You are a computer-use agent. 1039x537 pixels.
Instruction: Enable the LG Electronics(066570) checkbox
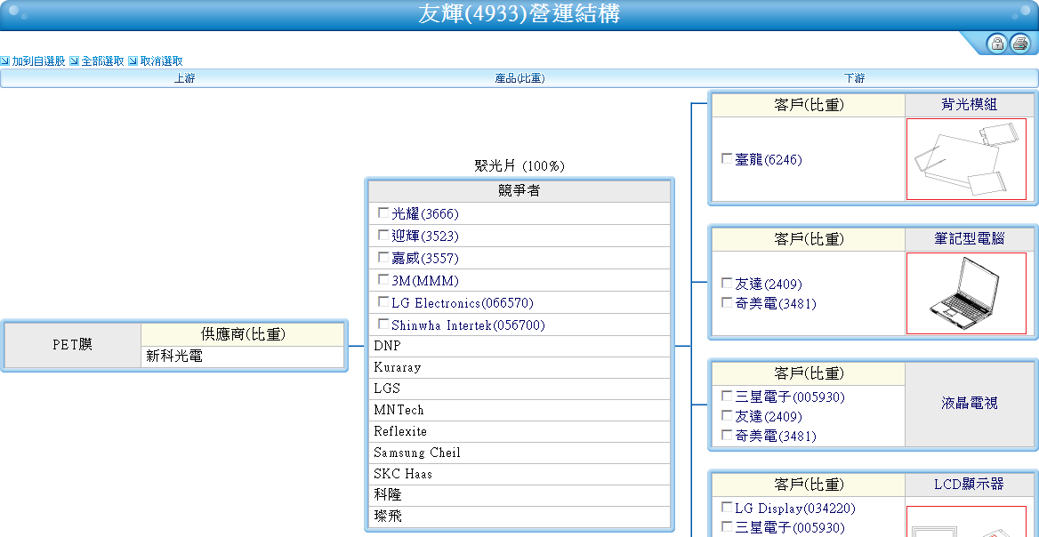[x=383, y=302]
